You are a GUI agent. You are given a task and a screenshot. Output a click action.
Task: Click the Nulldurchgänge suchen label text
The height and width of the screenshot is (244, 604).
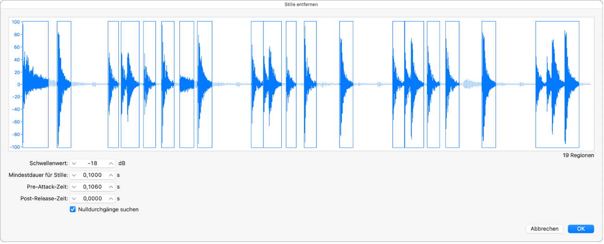click(x=108, y=209)
